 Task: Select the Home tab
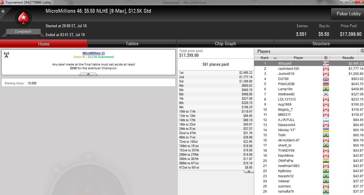(x=44, y=44)
